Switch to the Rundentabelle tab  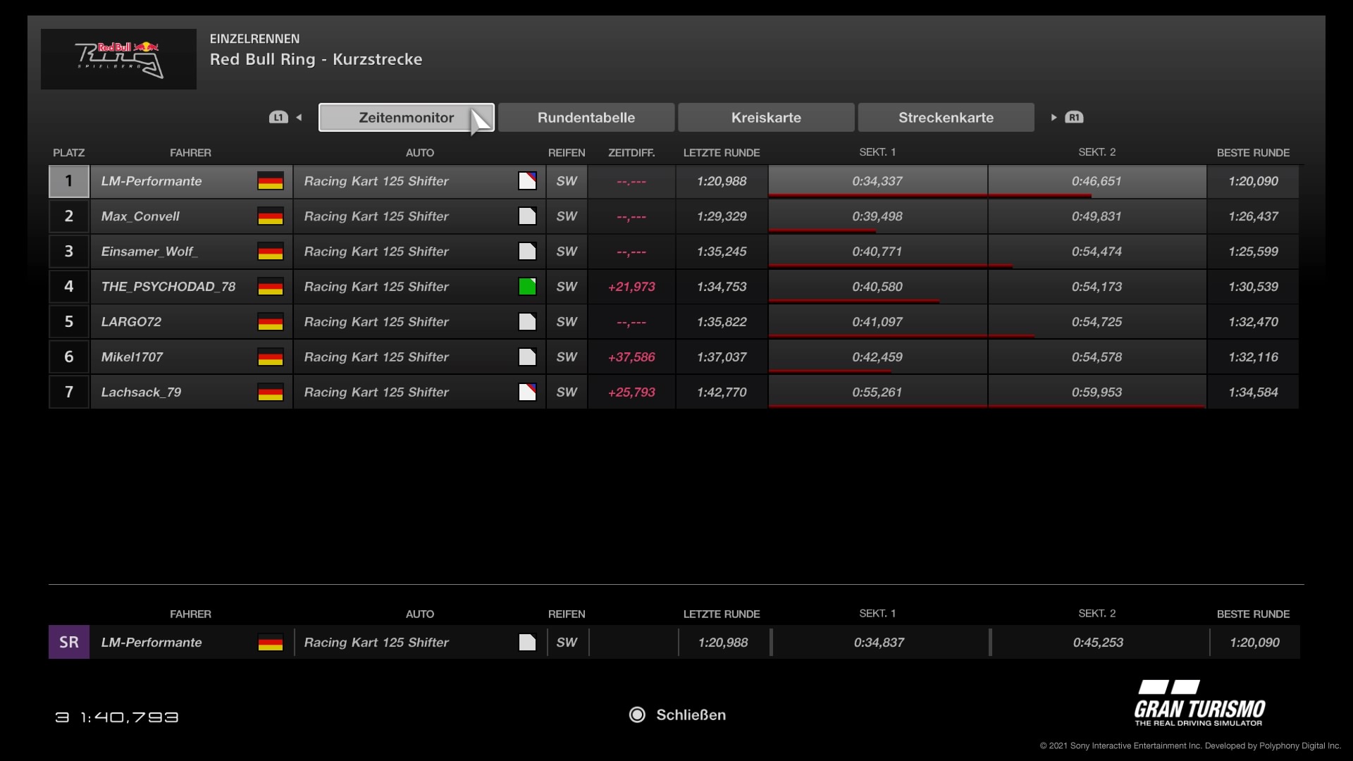tap(586, 118)
